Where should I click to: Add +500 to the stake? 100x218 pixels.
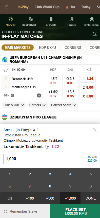(x=50, y=198)
